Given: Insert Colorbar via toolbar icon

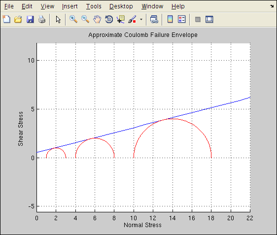Looking at the screenshot, I should tap(170, 19).
